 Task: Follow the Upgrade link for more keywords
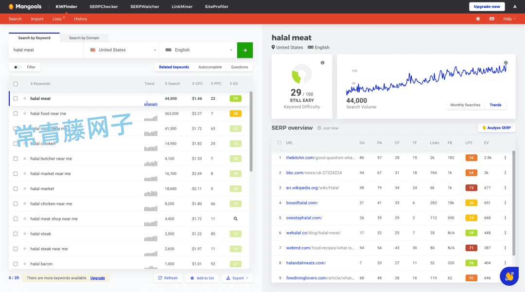pyautogui.click(x=97, y=278)
